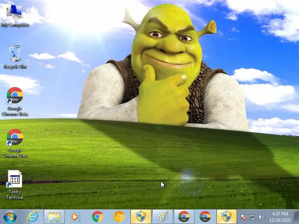The width and height of the screenshot is (299, 224).
Task: Launch Google Chrome stable from taskbar
Action: coord(98,217)
